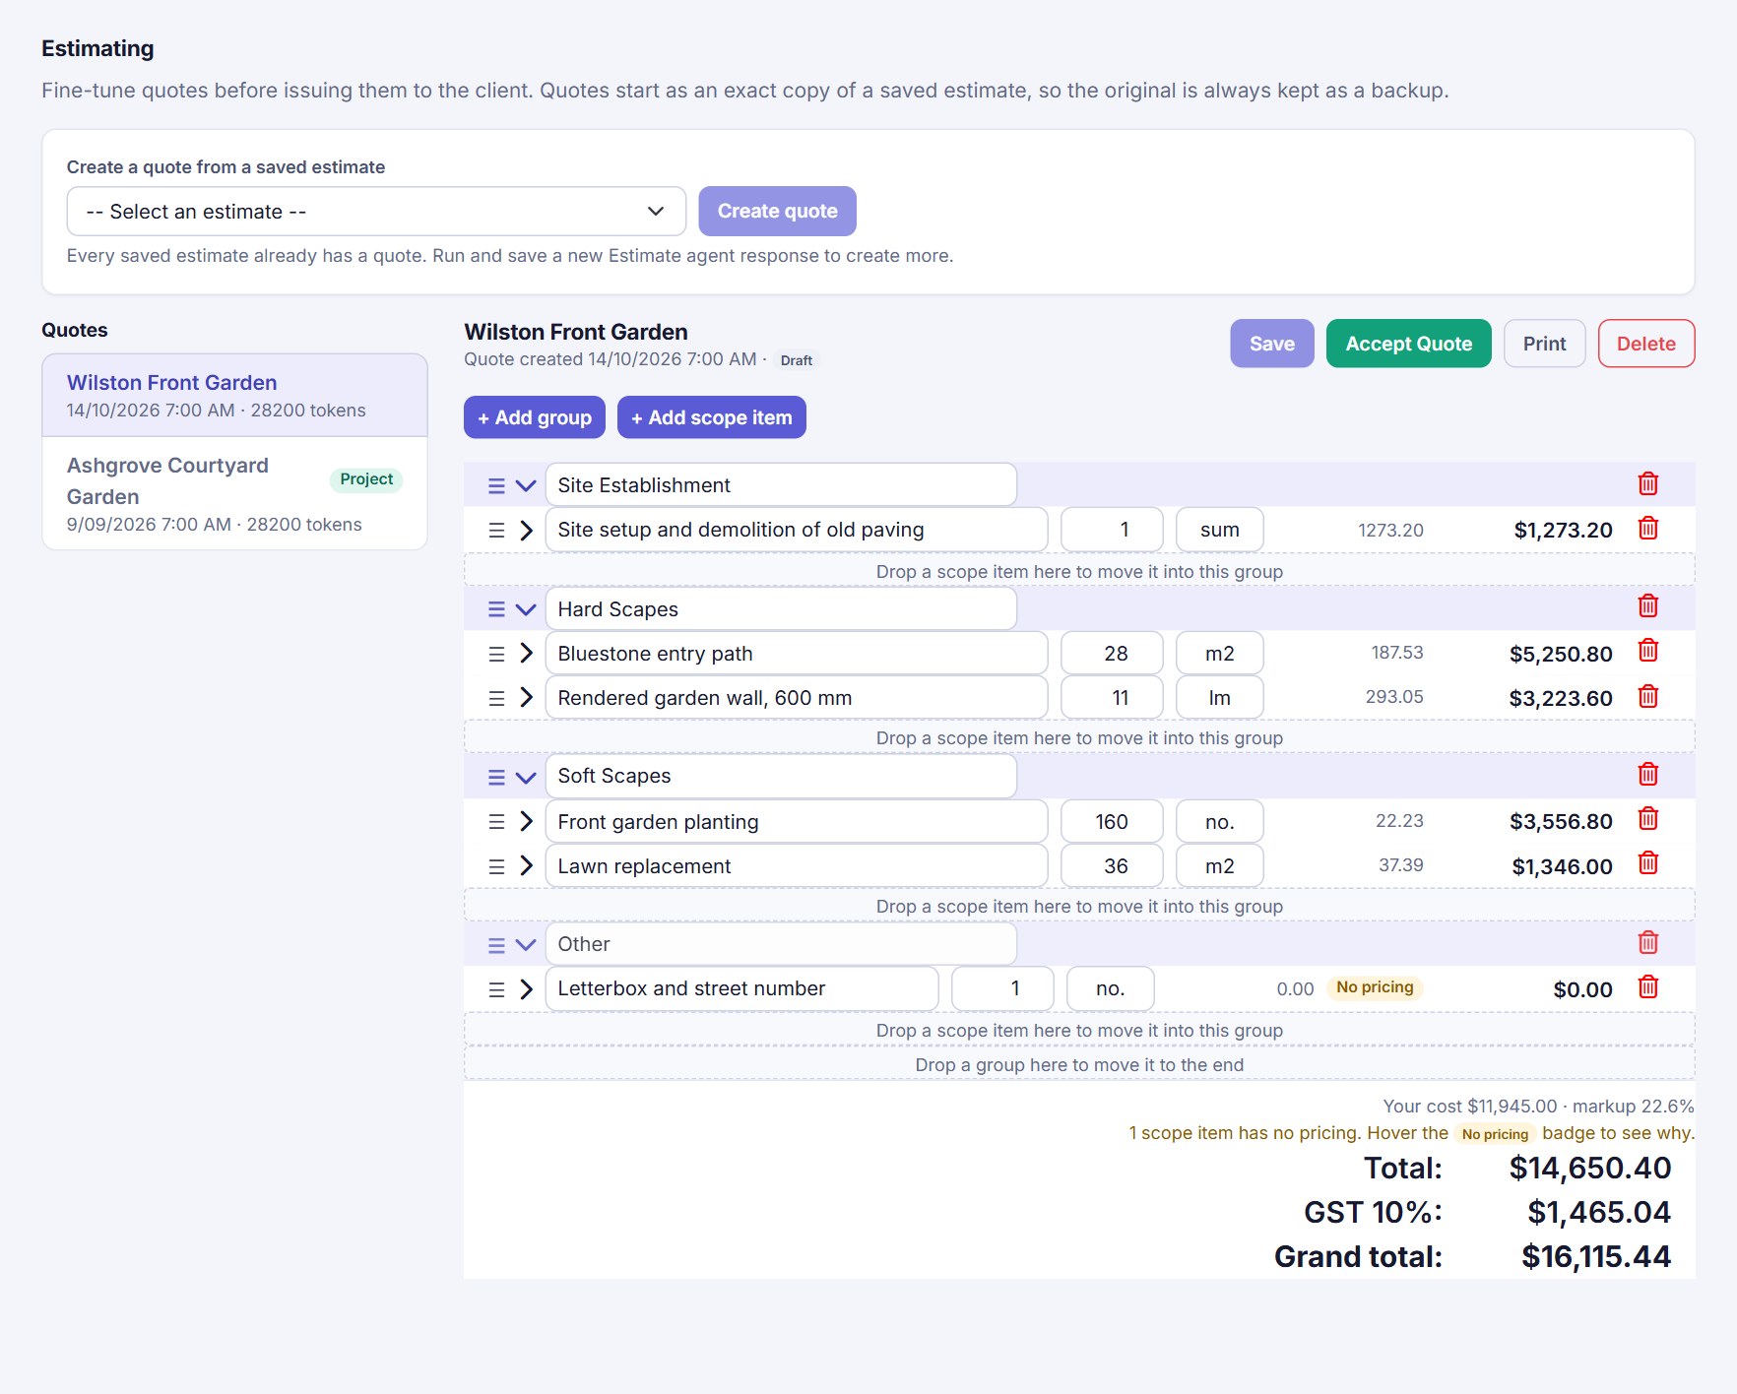This screenshot has width=1737, height=1394.
Task: Delete the Wilston Front Garden quote
Action: pyautogui.click(x=1645, y=344)
